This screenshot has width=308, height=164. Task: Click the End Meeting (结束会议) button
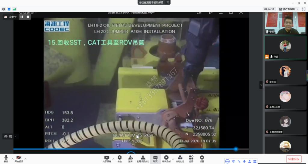coord(294,159)
